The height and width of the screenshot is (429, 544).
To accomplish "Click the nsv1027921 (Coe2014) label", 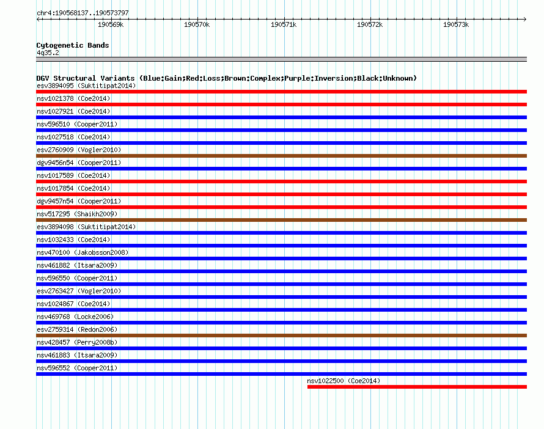I will coord(73,111).
